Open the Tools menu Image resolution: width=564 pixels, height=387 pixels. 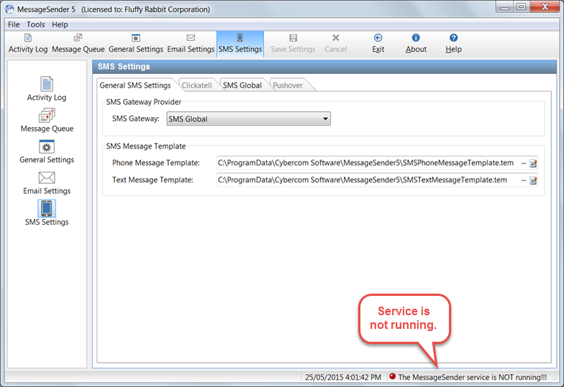[36, 24]
